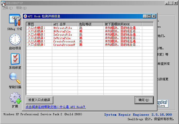Click 修复入口点错误 button
Viewport: 179px width, 124px height.
[x=39, y=100]
